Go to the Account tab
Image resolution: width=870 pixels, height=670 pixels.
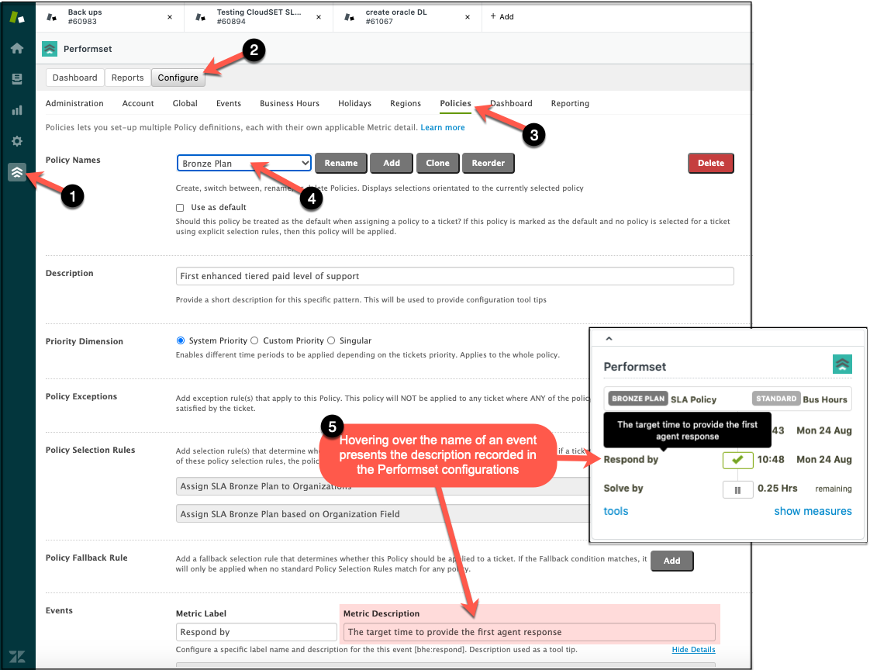(138, 103)
